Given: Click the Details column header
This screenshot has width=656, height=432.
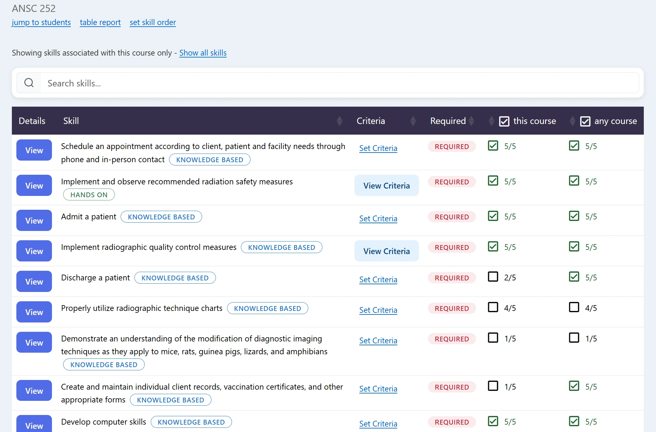Looking at the screenshot, I should tap(32, 121).
